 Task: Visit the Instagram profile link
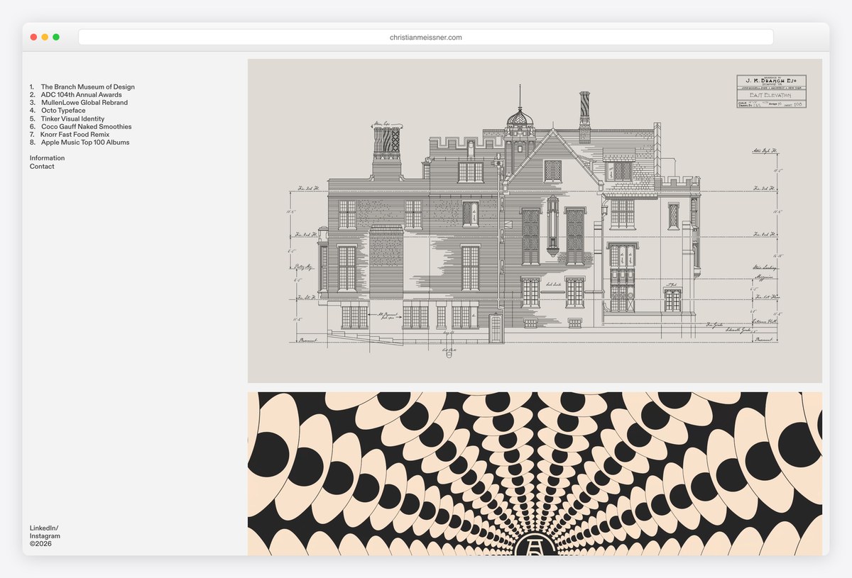[x=45, y=536]
